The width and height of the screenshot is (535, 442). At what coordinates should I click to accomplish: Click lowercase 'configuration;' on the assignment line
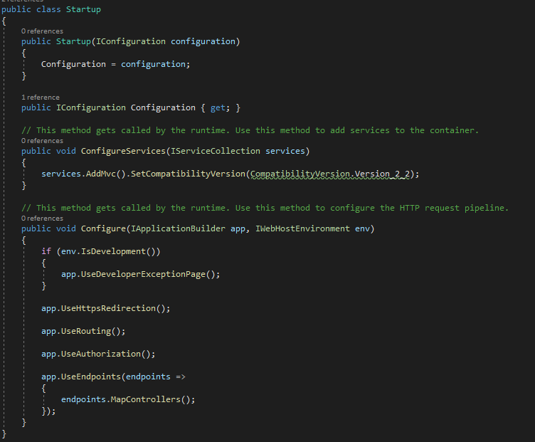point(155,64)
